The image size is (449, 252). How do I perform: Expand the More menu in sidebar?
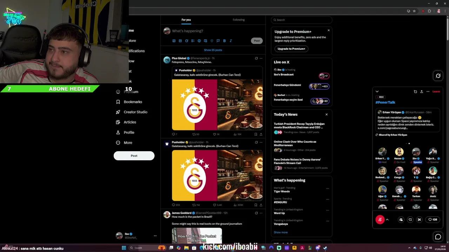(124, 143)
